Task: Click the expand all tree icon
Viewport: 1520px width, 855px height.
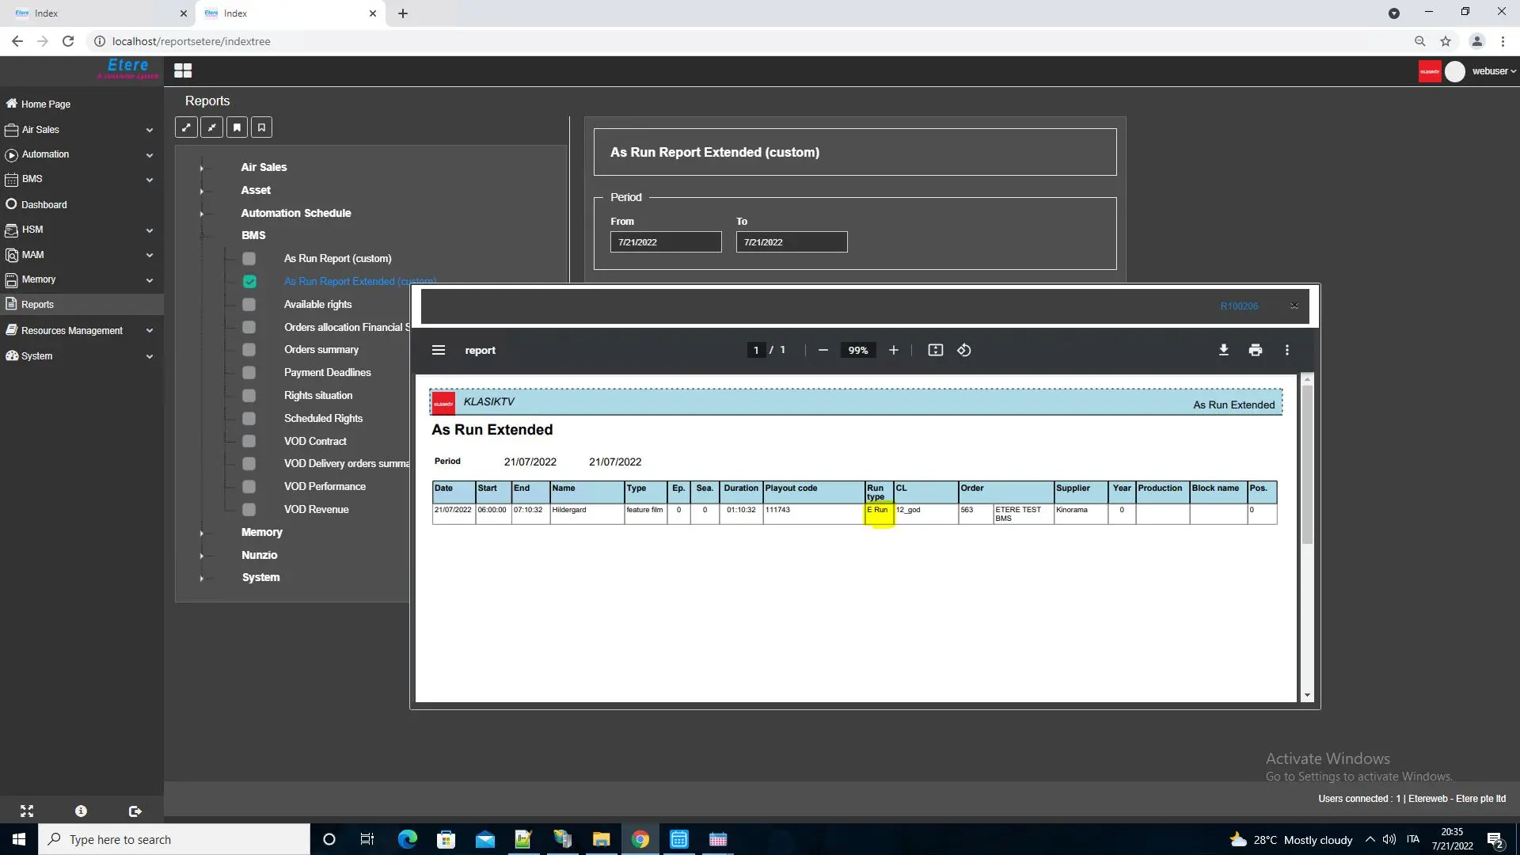Action: 186,127
